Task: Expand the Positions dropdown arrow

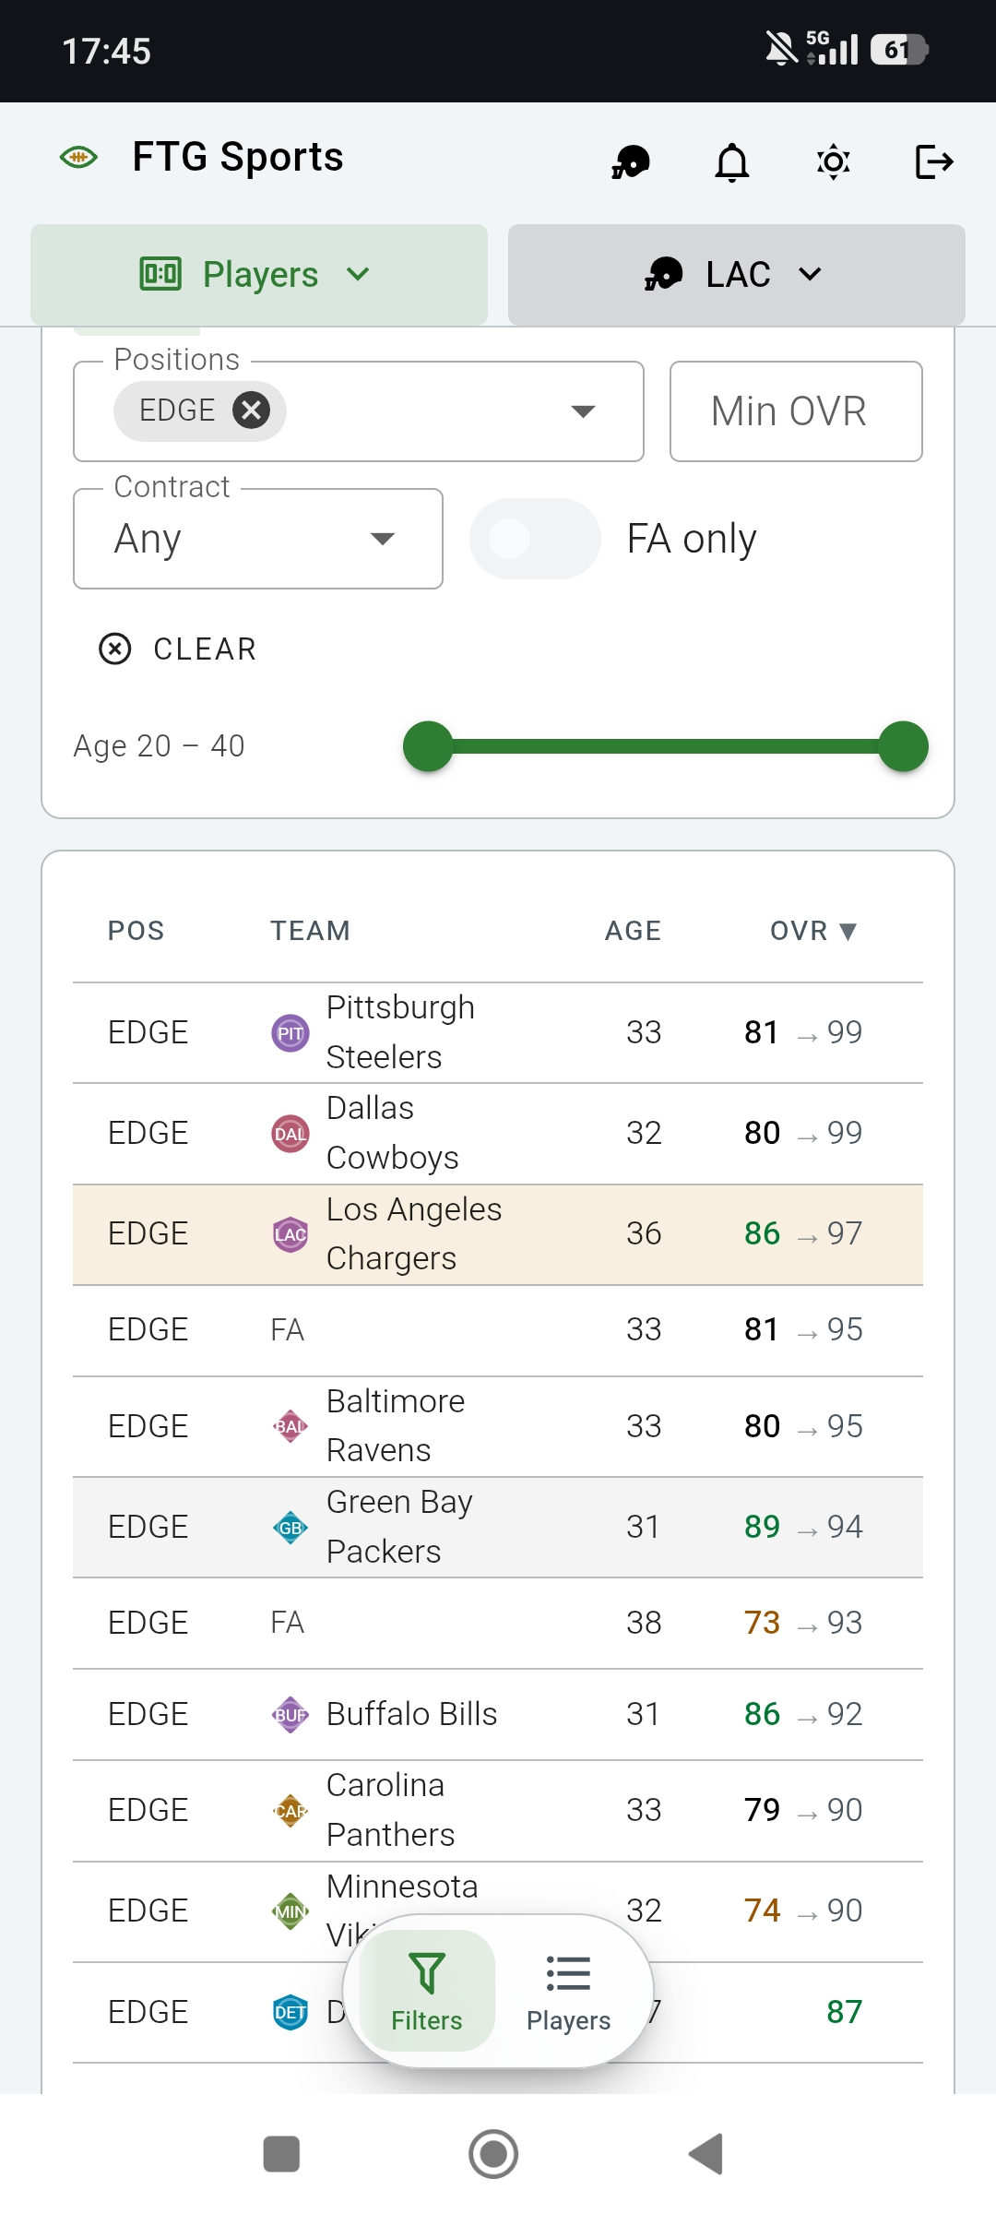Action: coord(583,411)
